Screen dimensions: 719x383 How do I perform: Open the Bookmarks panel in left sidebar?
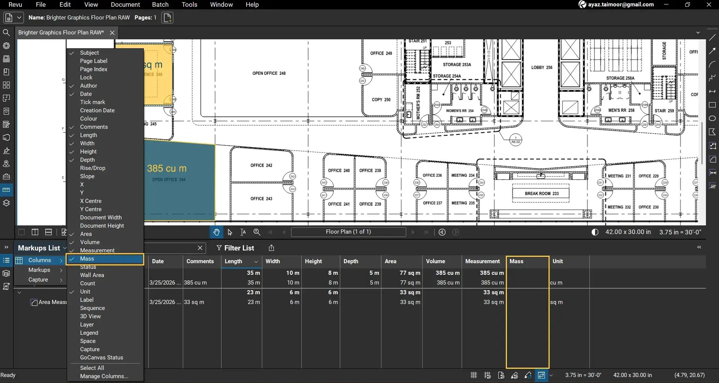[x=6, y=72]
